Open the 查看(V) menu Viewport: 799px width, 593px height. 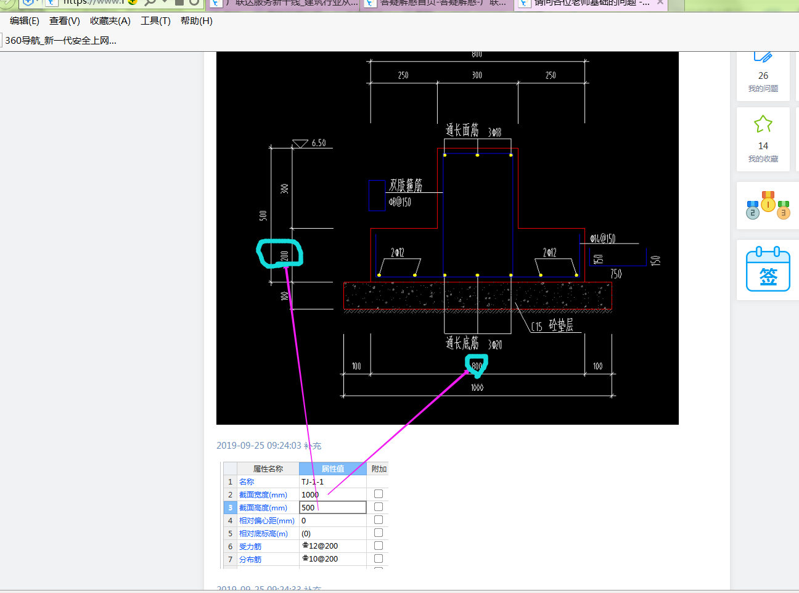click(65, 21)
